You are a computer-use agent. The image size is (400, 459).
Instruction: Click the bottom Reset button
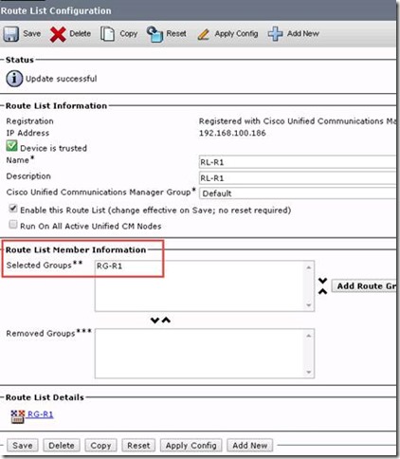tap(138, 446)
